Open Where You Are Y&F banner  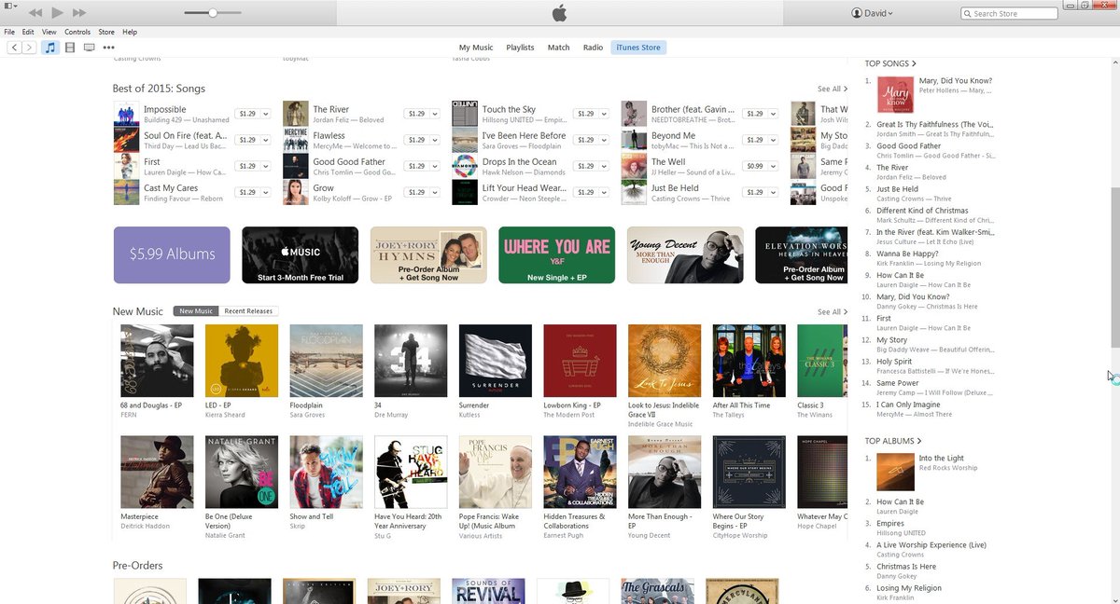click(x=556, y=254)
